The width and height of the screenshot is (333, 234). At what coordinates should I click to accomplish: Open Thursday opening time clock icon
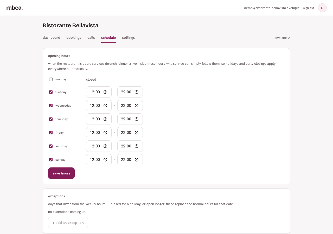click(105, 119)
